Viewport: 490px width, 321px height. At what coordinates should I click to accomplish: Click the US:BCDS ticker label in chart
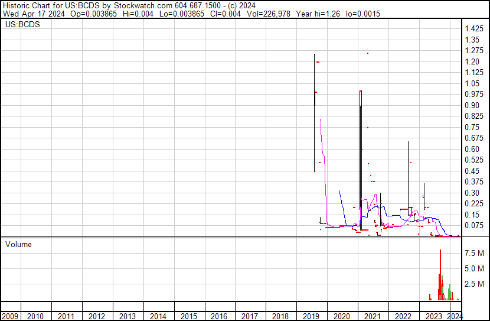click(19, 25)
